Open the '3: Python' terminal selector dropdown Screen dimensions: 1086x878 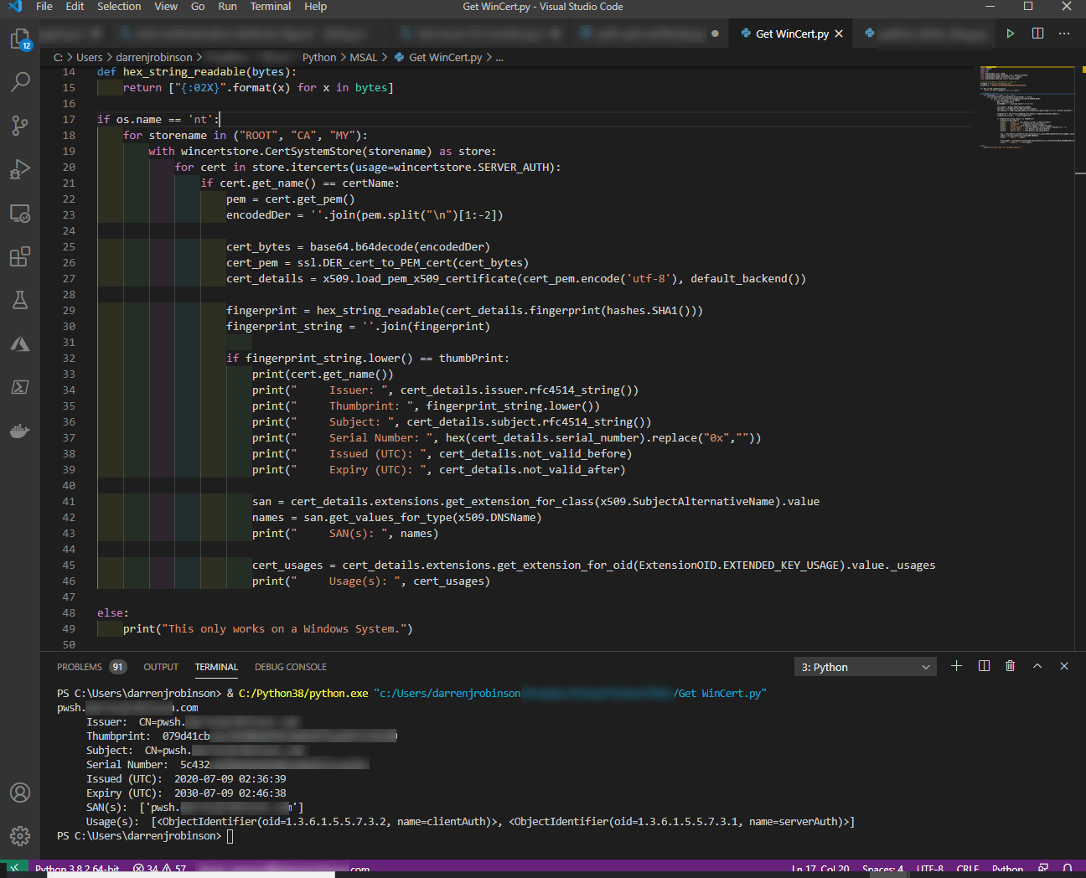865,667
